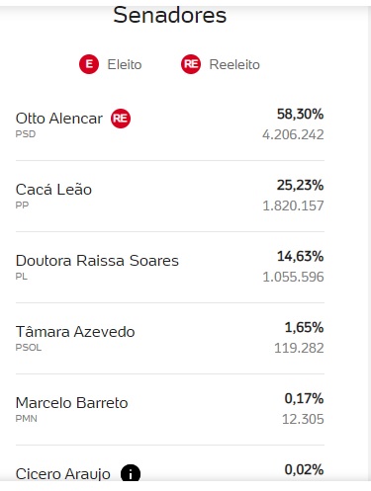Select candidate Otto Alencar name

point(59,119)
